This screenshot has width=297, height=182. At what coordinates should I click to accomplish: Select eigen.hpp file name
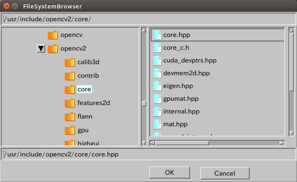click(x=178, y=86)
